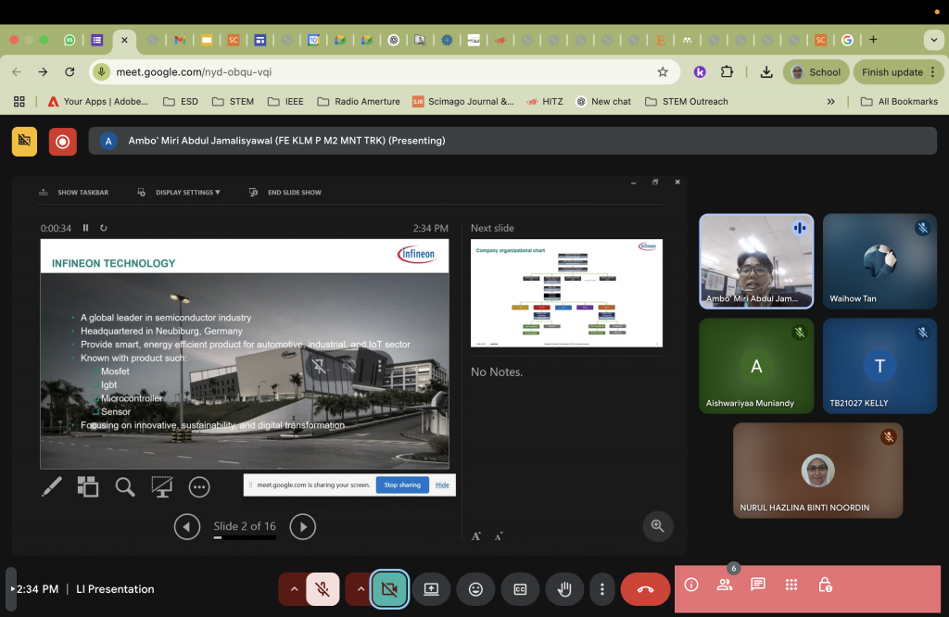Click Stop sharing button
Screen dimensions: 949x617
(402, 485)
